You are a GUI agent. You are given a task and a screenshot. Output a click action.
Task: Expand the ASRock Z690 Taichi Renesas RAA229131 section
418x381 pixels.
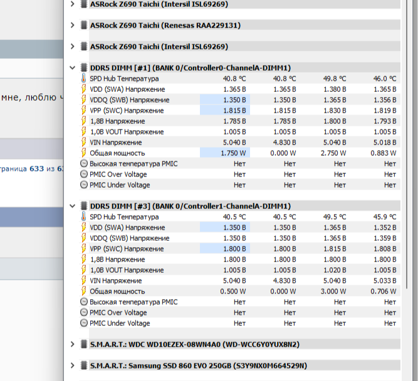(x=73, y=25)
